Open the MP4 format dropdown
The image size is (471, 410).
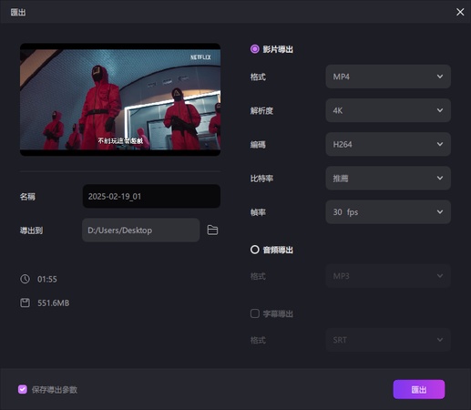tap(388, 77)
